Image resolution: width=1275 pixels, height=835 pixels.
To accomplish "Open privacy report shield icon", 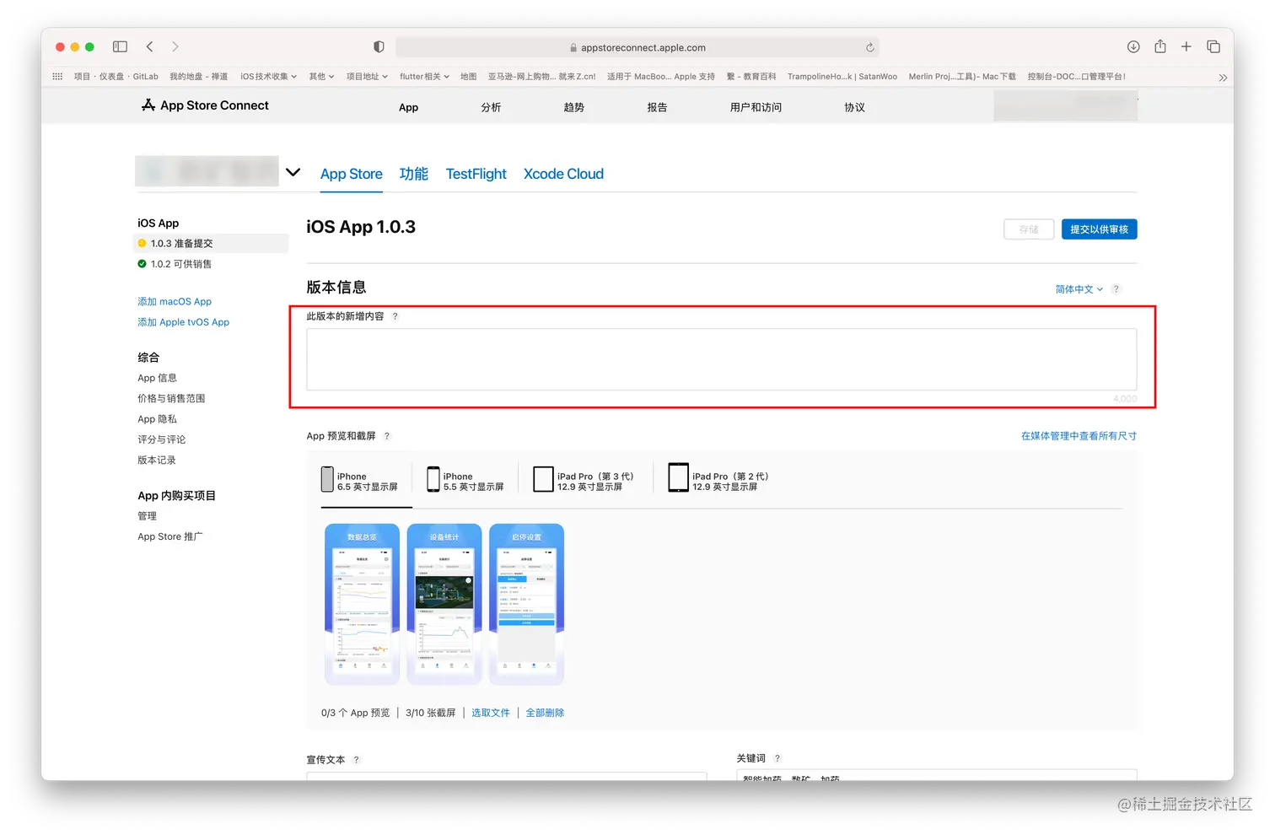I will tap(379, 46).
